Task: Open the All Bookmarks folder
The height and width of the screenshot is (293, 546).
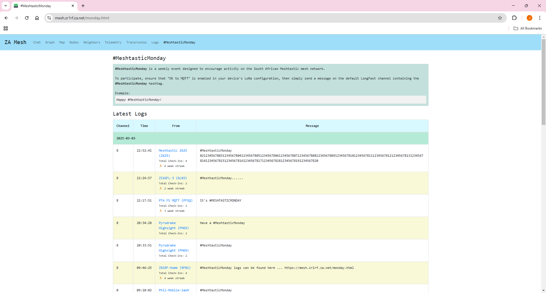Action: 528,28
